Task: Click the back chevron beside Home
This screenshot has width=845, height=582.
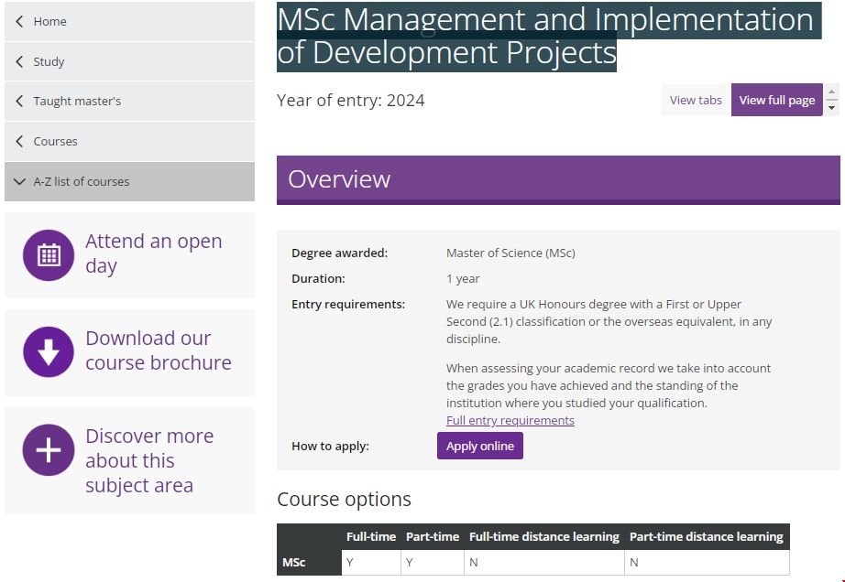Action: click(x=20, y=21)
